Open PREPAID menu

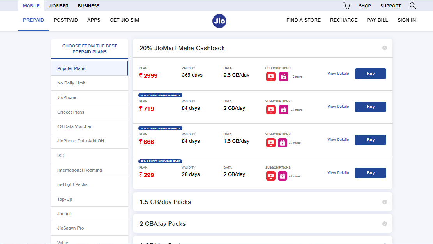(34, 20)
